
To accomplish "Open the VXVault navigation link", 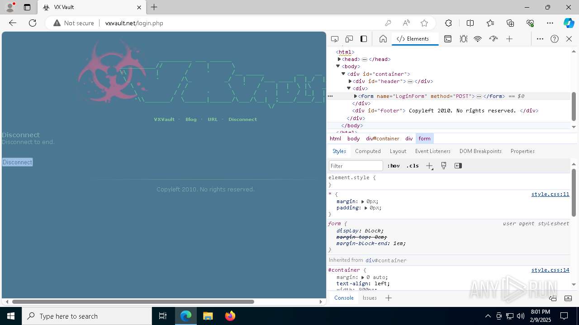I will point(164,120).
